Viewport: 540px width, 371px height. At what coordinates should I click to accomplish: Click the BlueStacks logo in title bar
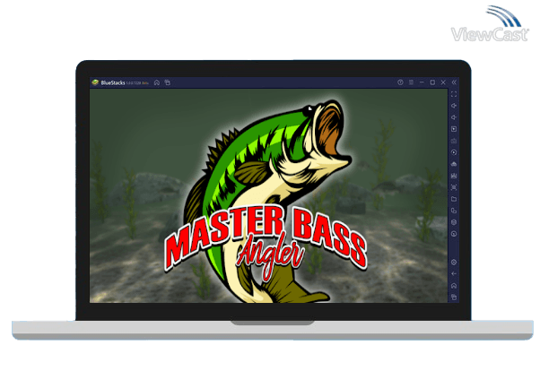click(x=95, y=82)
